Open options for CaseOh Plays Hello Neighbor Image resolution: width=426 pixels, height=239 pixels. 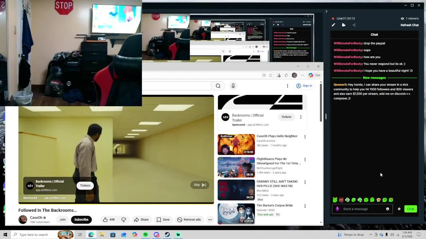pos(305,137)
